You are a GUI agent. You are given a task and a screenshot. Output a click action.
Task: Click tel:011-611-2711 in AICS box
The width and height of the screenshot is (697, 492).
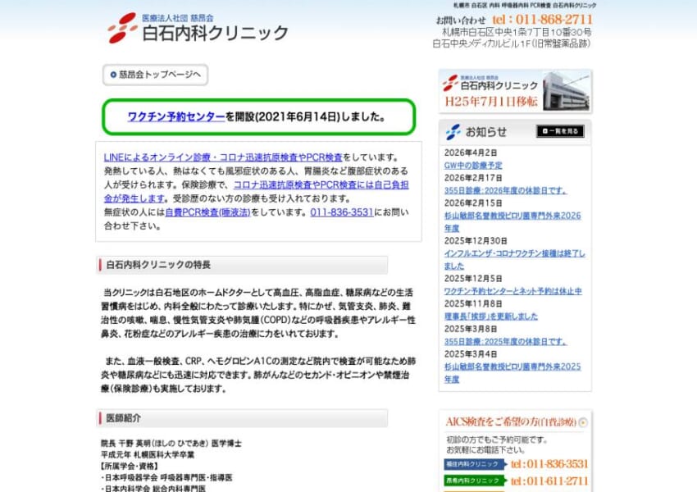click(549, 481)
